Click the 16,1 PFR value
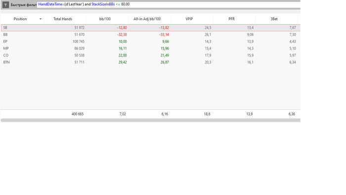This screenshot has width=346, height=195. (x=250, y=62)
